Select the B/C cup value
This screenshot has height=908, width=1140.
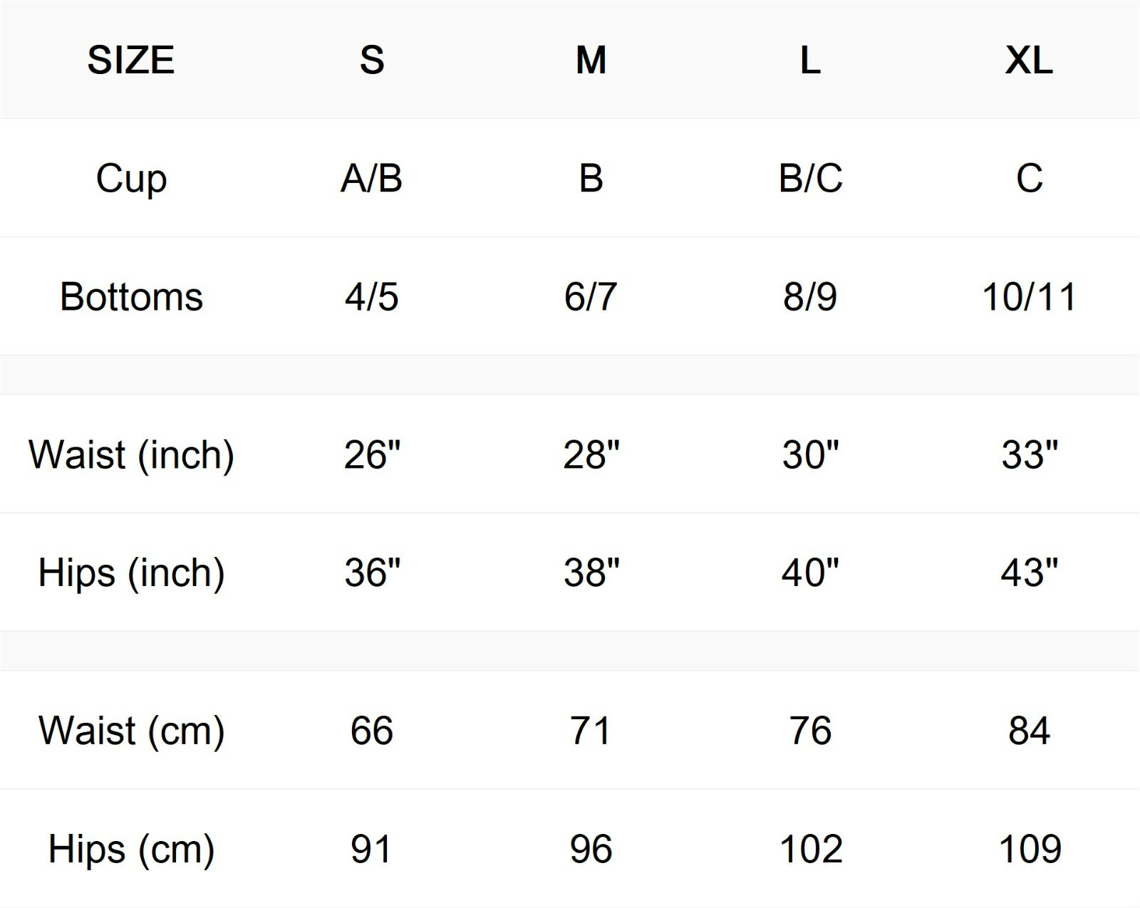pos(810,178)
